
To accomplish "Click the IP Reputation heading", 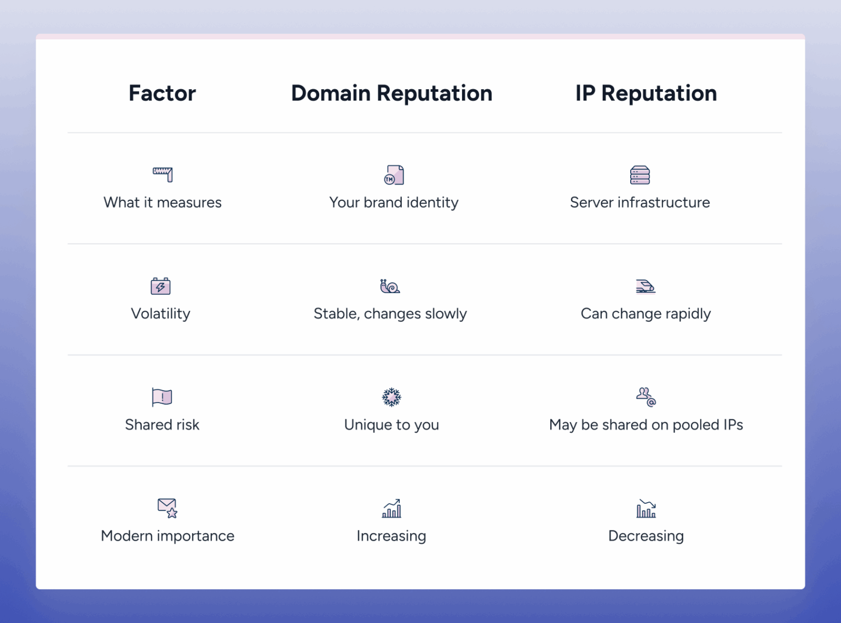I will point(646,94).
